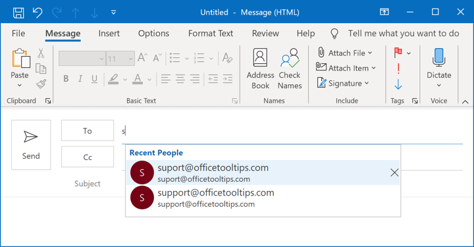Switch to the Options tab
Viewport: 474px width, 247px height.
[x=153, y=33]
